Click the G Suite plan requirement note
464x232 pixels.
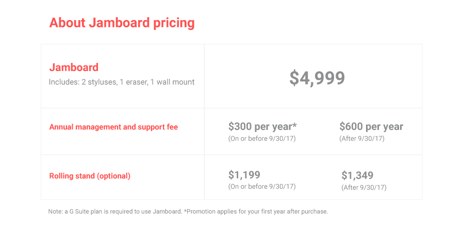(x=115, y=211)
